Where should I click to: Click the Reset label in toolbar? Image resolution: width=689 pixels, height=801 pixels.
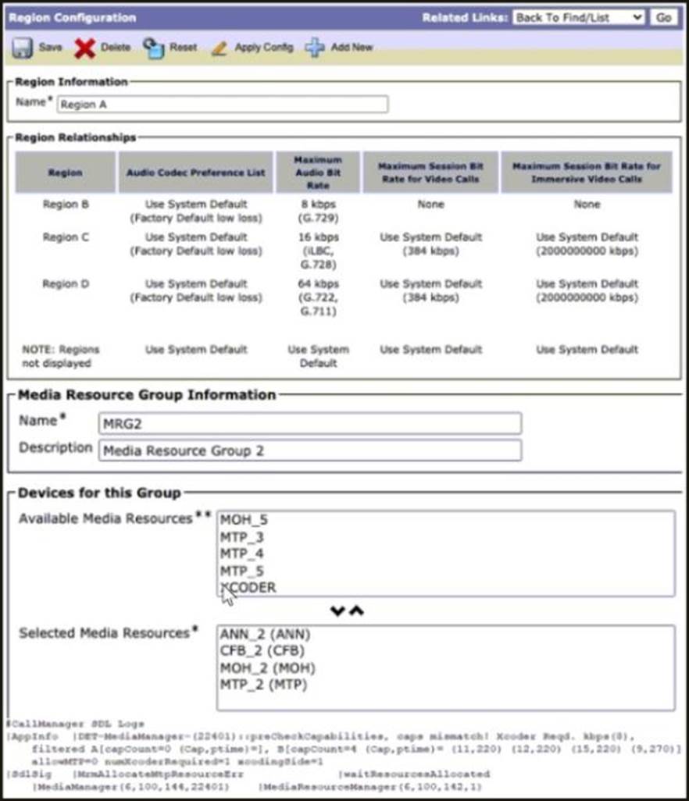(183, 48)
